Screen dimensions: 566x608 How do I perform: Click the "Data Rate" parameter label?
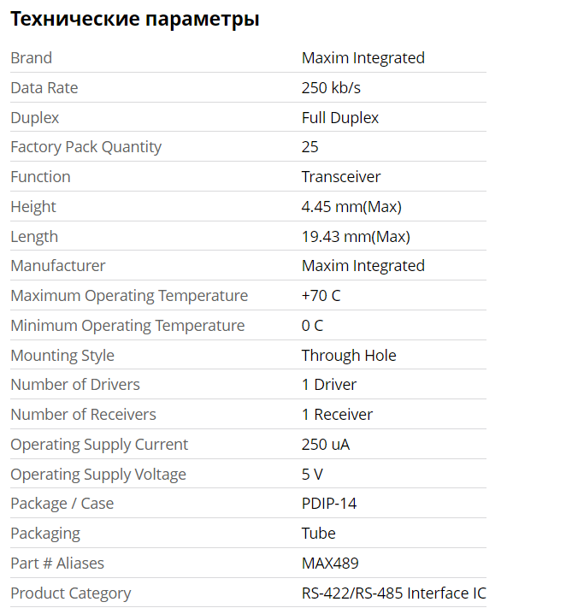pyautogui.click(x=44, y=88)
